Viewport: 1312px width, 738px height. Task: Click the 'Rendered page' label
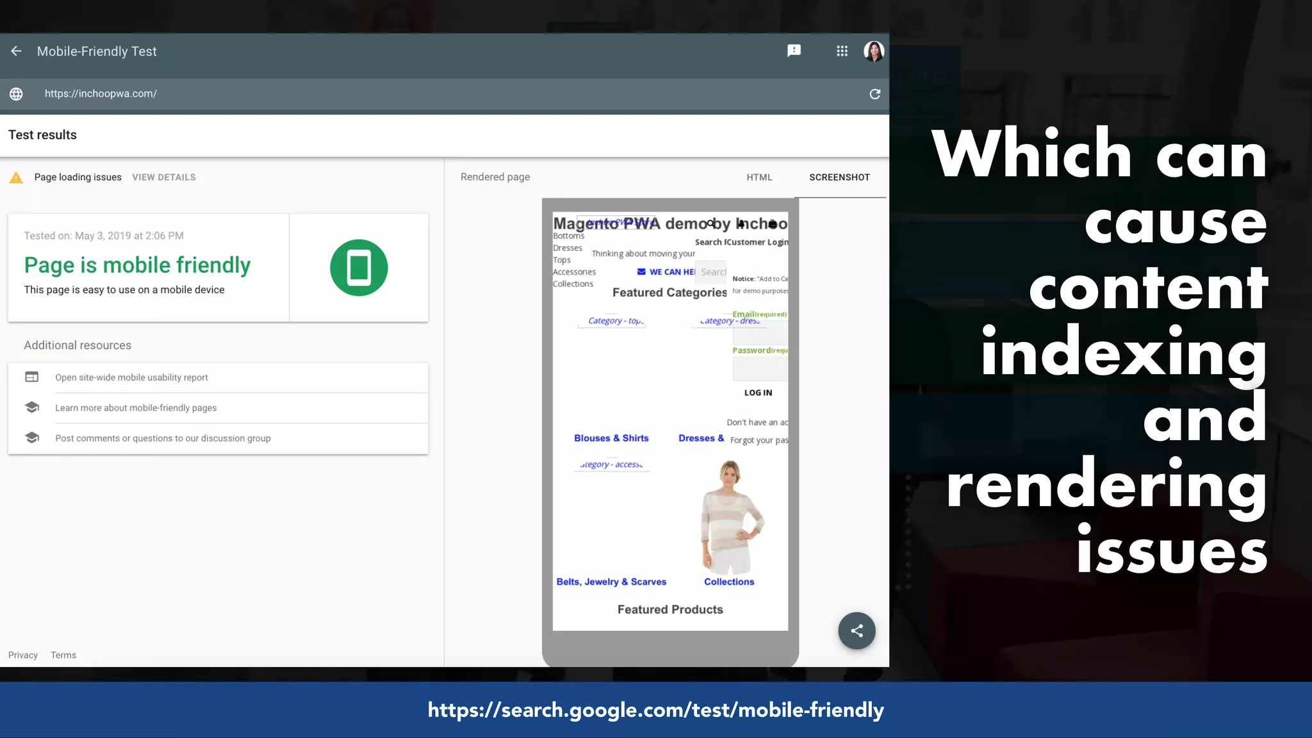tap(495, 177)
